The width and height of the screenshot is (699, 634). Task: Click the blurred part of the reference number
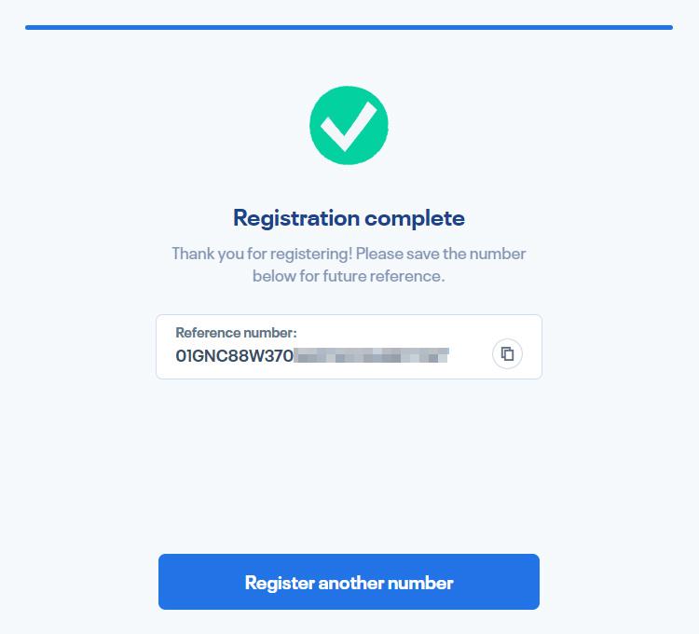(x=371, y=355)
